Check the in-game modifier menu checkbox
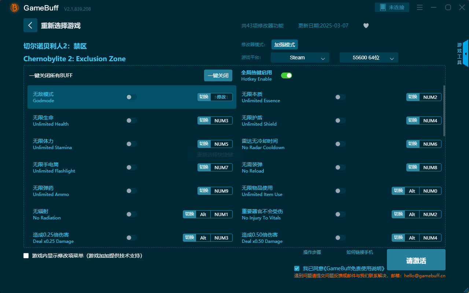The height and width of the screenshot is (293, 469). [x=26, y=255]
